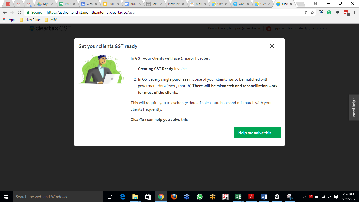Open Slack from the taskbar
This screenshot has width=359, height=202.
pyautogui.click(x=277, y=197)
